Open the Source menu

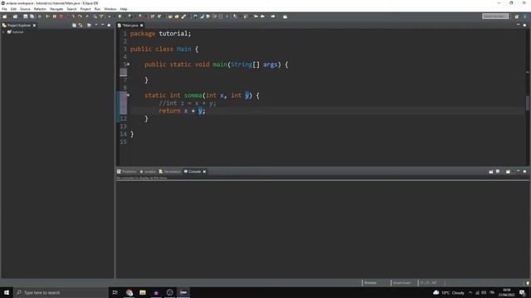[x=25, y=9]
